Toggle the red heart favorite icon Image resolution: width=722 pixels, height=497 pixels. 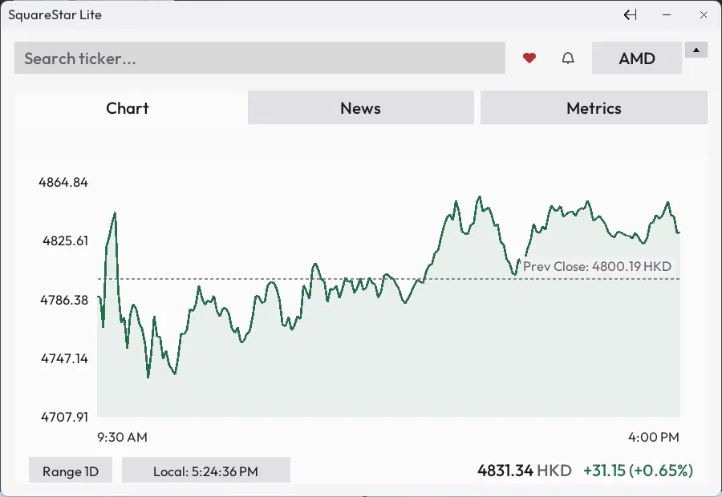(529, 58)
